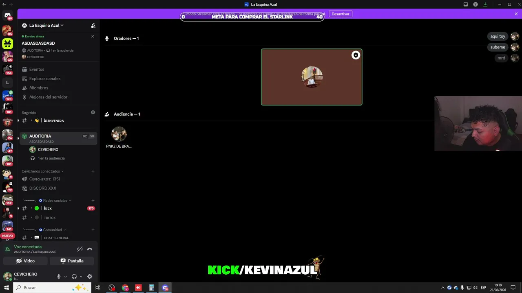This screenshot has width=522, height=293.
Task: Dismiss the live stage notice
Action: tap(93, 36)
